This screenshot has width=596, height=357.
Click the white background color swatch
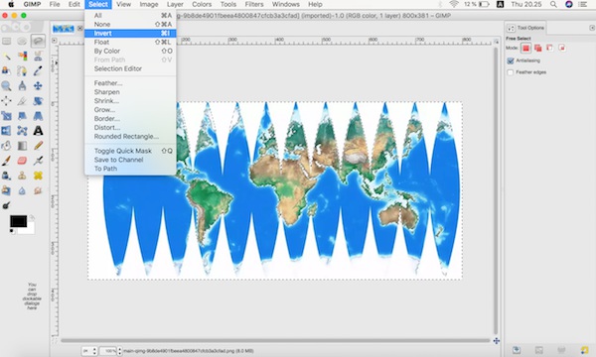coord(30,229)
